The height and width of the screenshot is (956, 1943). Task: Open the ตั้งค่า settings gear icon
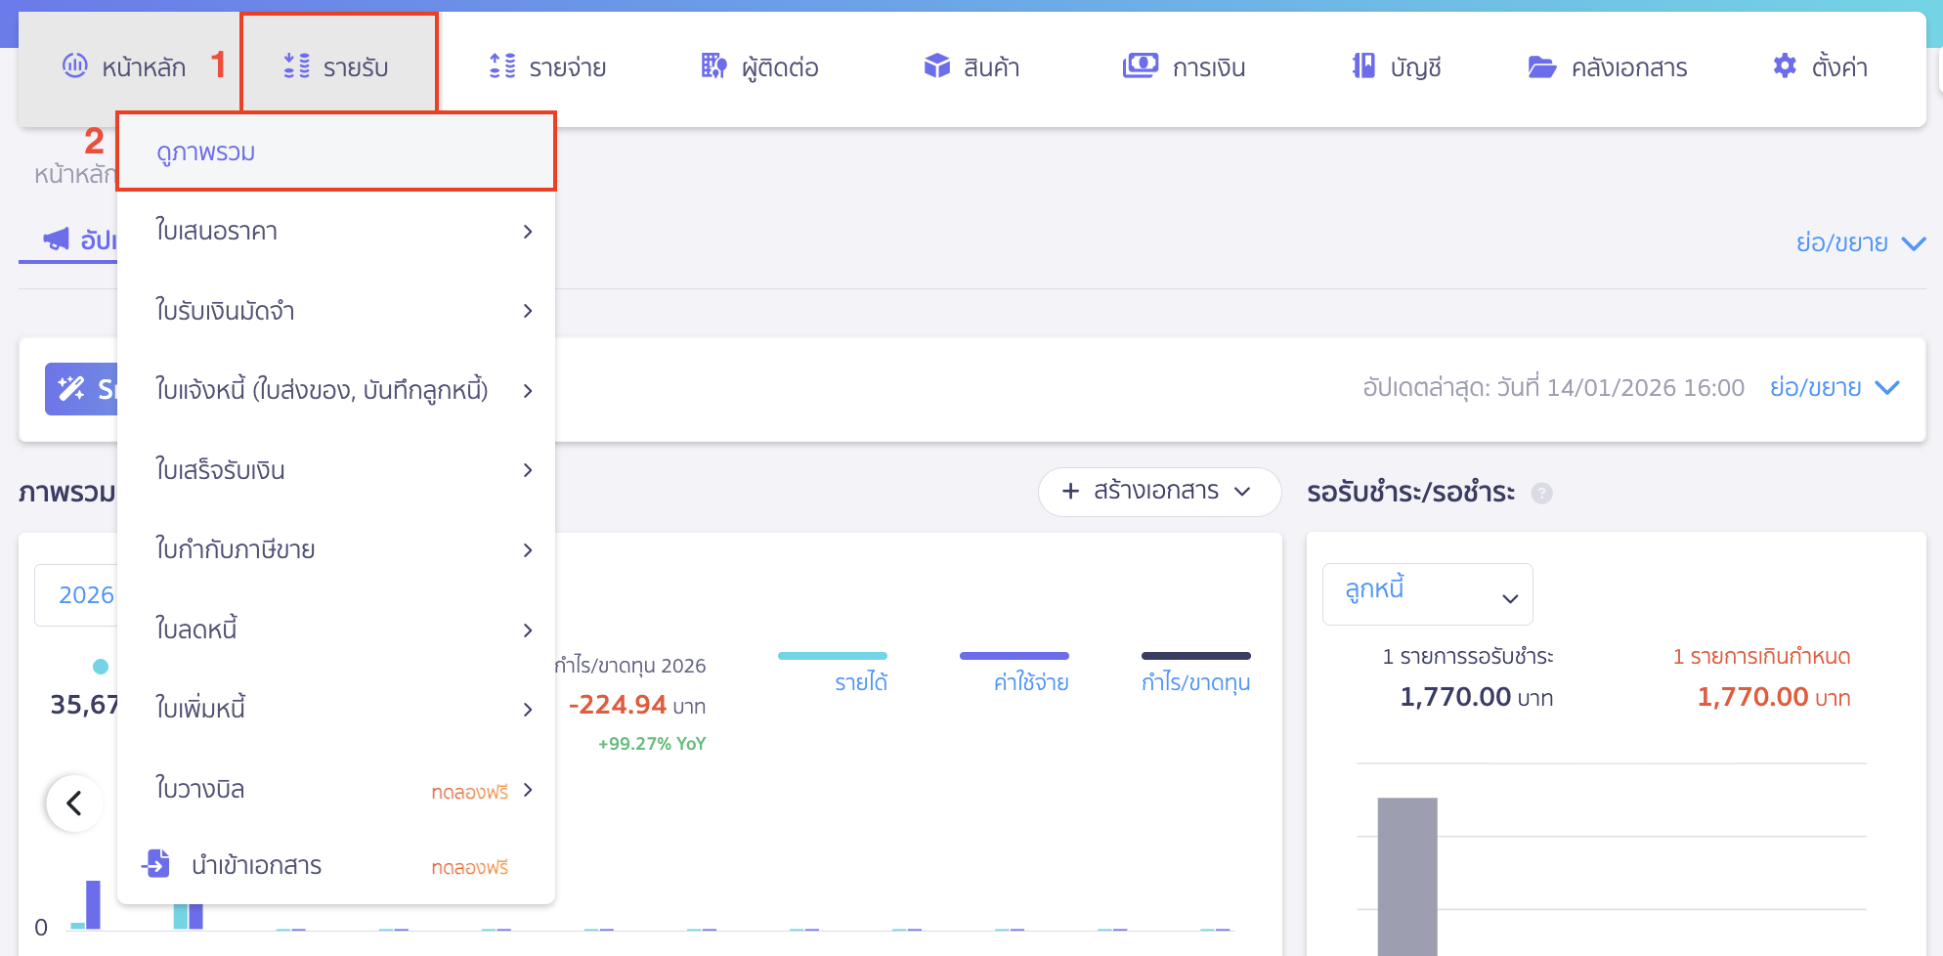(1784, 66)
